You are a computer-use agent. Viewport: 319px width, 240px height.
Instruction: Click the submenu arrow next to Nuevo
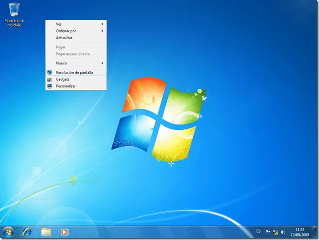tap(103, 63)
